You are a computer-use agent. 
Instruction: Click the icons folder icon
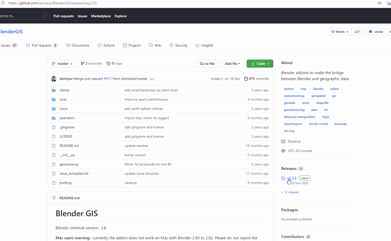54,109
